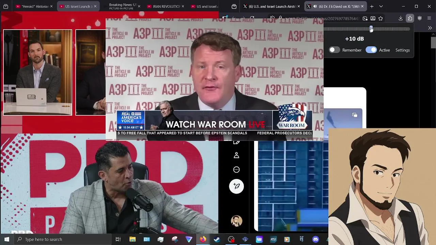This screenshot has width=436, height=245.
Task: Toggle the Active switch off
Action: (371, 50)
